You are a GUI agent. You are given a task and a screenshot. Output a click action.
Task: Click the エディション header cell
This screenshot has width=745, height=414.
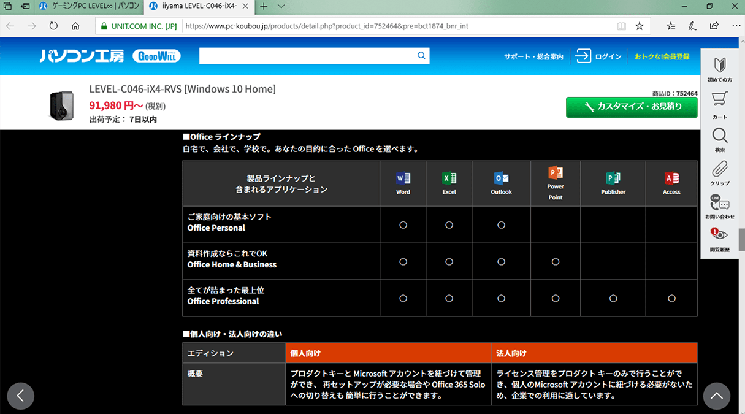point(234,353)
